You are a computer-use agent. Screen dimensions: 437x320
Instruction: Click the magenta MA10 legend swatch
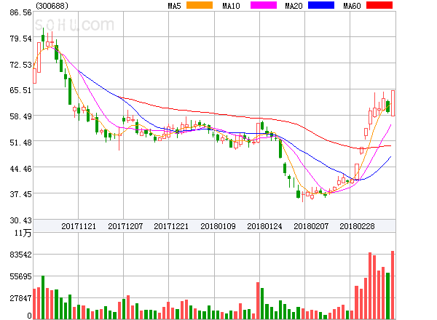264,5
